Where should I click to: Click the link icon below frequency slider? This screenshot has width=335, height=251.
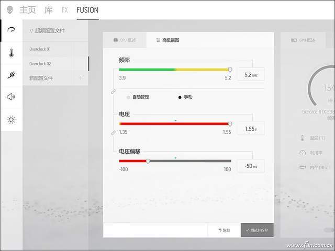(113, 92)
